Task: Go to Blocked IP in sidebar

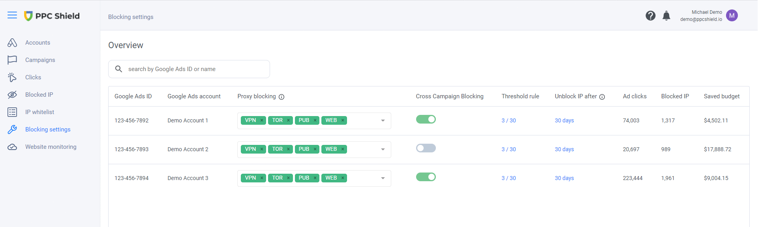Action: 39,95
